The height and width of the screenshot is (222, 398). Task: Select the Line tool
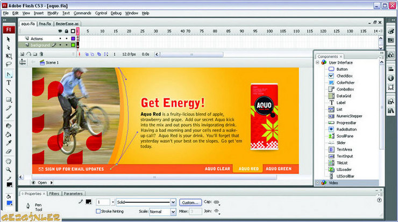[x=9, y=91]
